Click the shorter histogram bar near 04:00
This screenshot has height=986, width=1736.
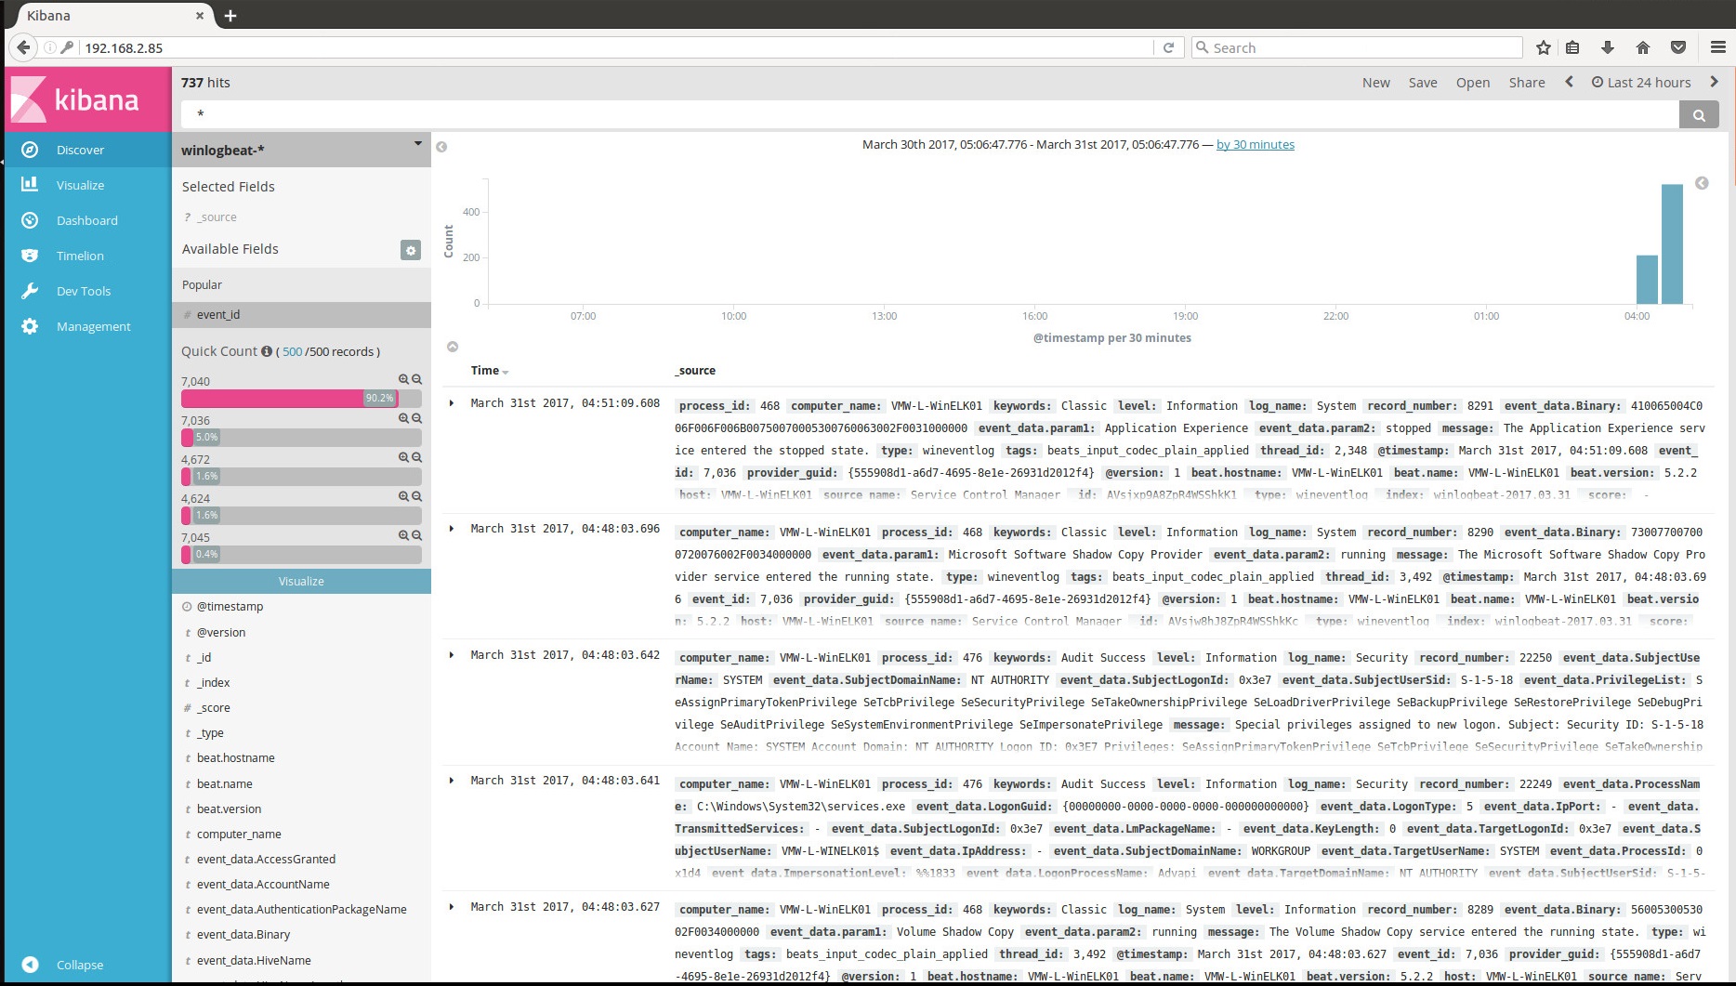1647,280
